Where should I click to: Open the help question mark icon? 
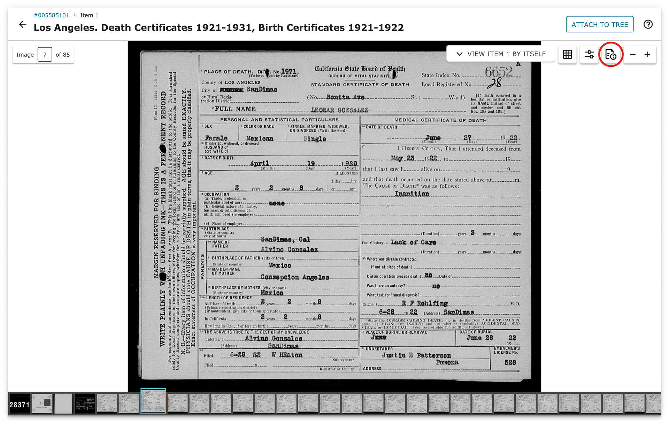[x=648, y=24]
